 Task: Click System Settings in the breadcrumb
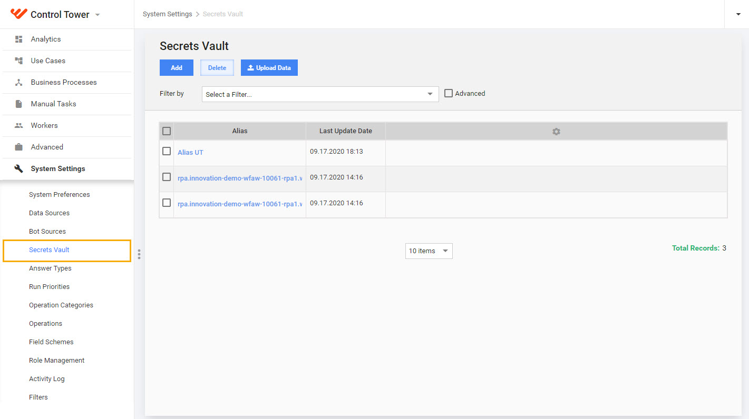[x=167, y=14]
